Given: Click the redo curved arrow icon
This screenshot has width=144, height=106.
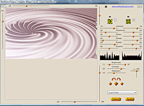Looking at the screenshot, I should click(119, 79).
